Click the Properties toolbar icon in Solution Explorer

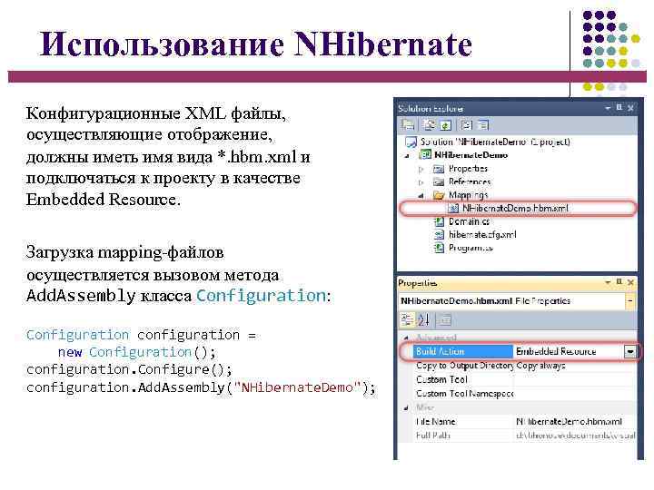point(408,124)
